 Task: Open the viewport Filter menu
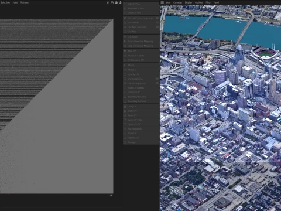[x=208, y=2]
